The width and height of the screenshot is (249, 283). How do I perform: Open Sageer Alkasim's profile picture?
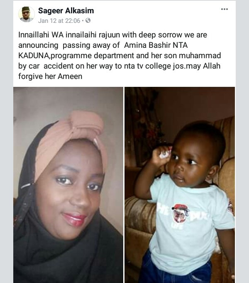pyautogui.click(x=27, y=14)
